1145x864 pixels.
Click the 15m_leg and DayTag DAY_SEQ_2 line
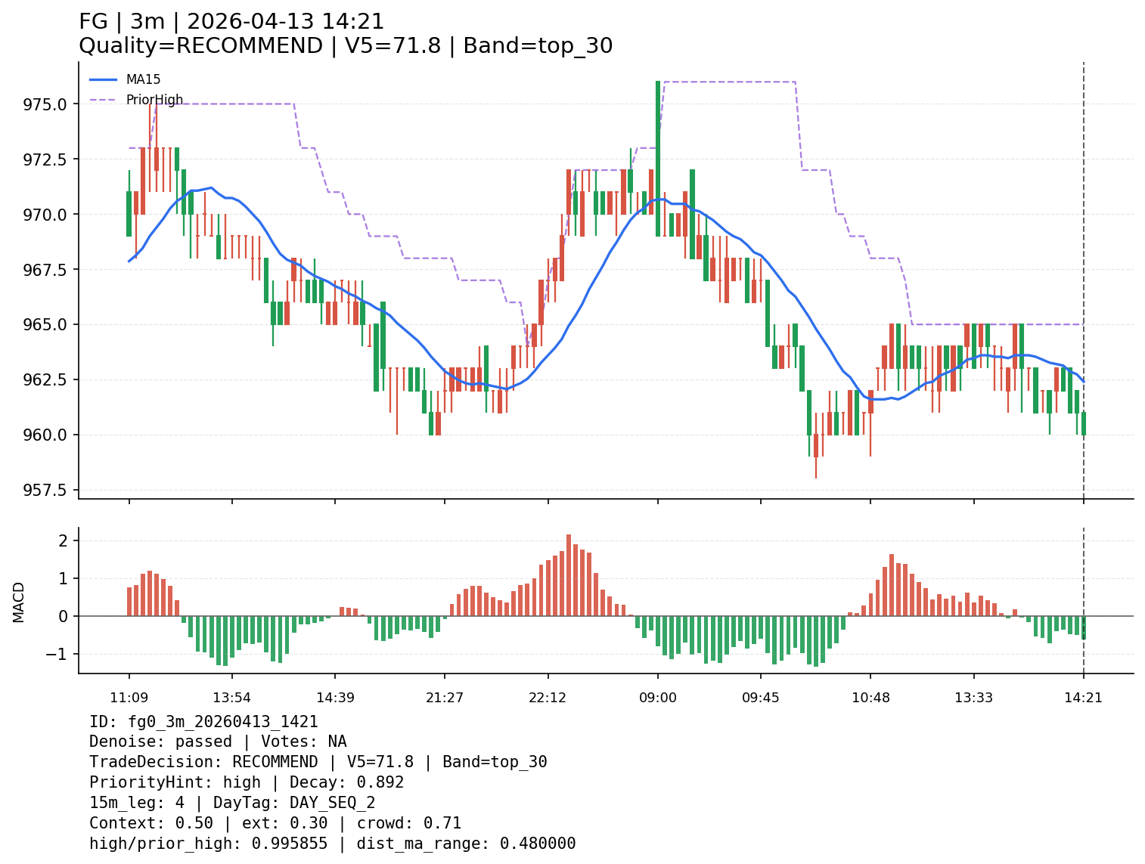(x=232, y=803)
